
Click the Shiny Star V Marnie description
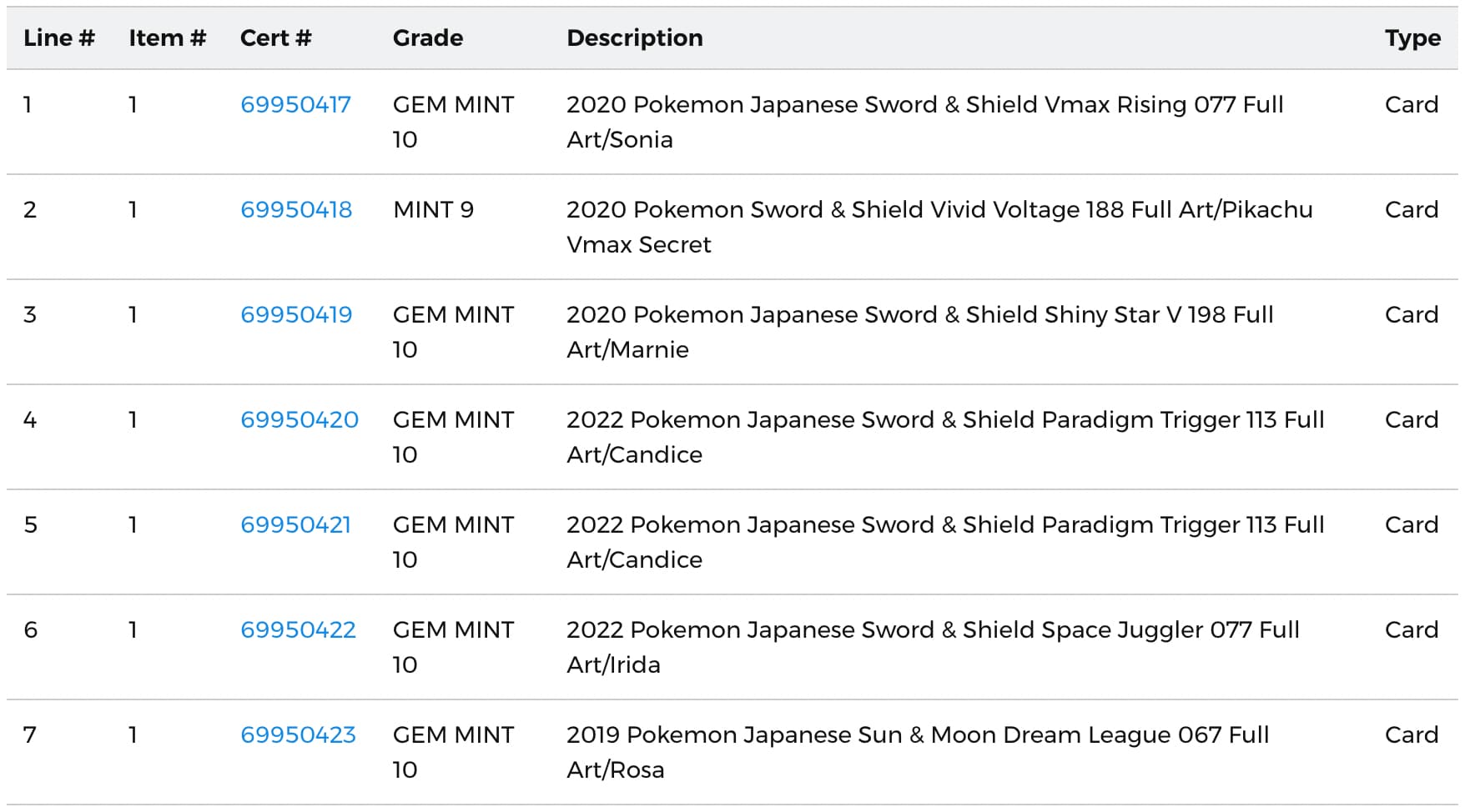(x=919, y=332)
